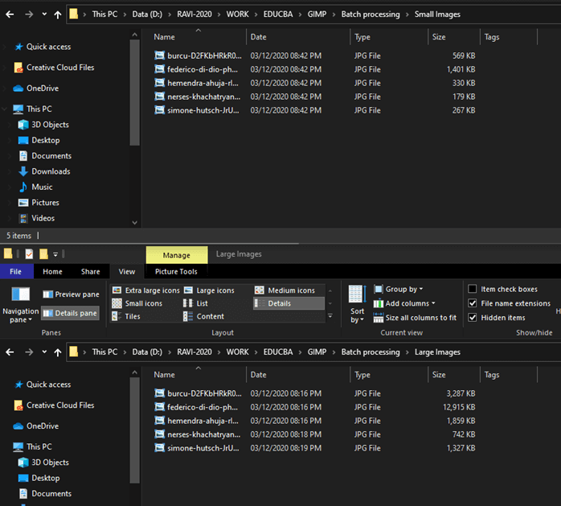Choose Large icons layout
Image resolution: width=561 pixels, height=506 pixels.
(x=209, y=290)
